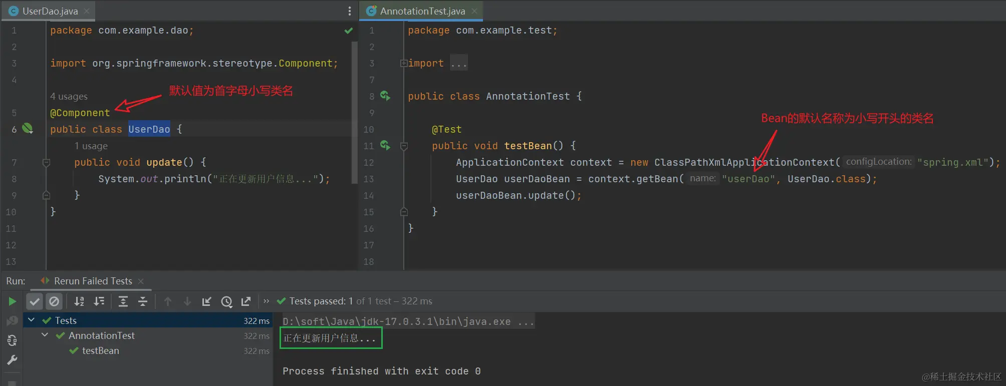The height and width of the screenshot is (386, 1006).
Task: Expand all nodes in test tree
Action: coord(123,301)
